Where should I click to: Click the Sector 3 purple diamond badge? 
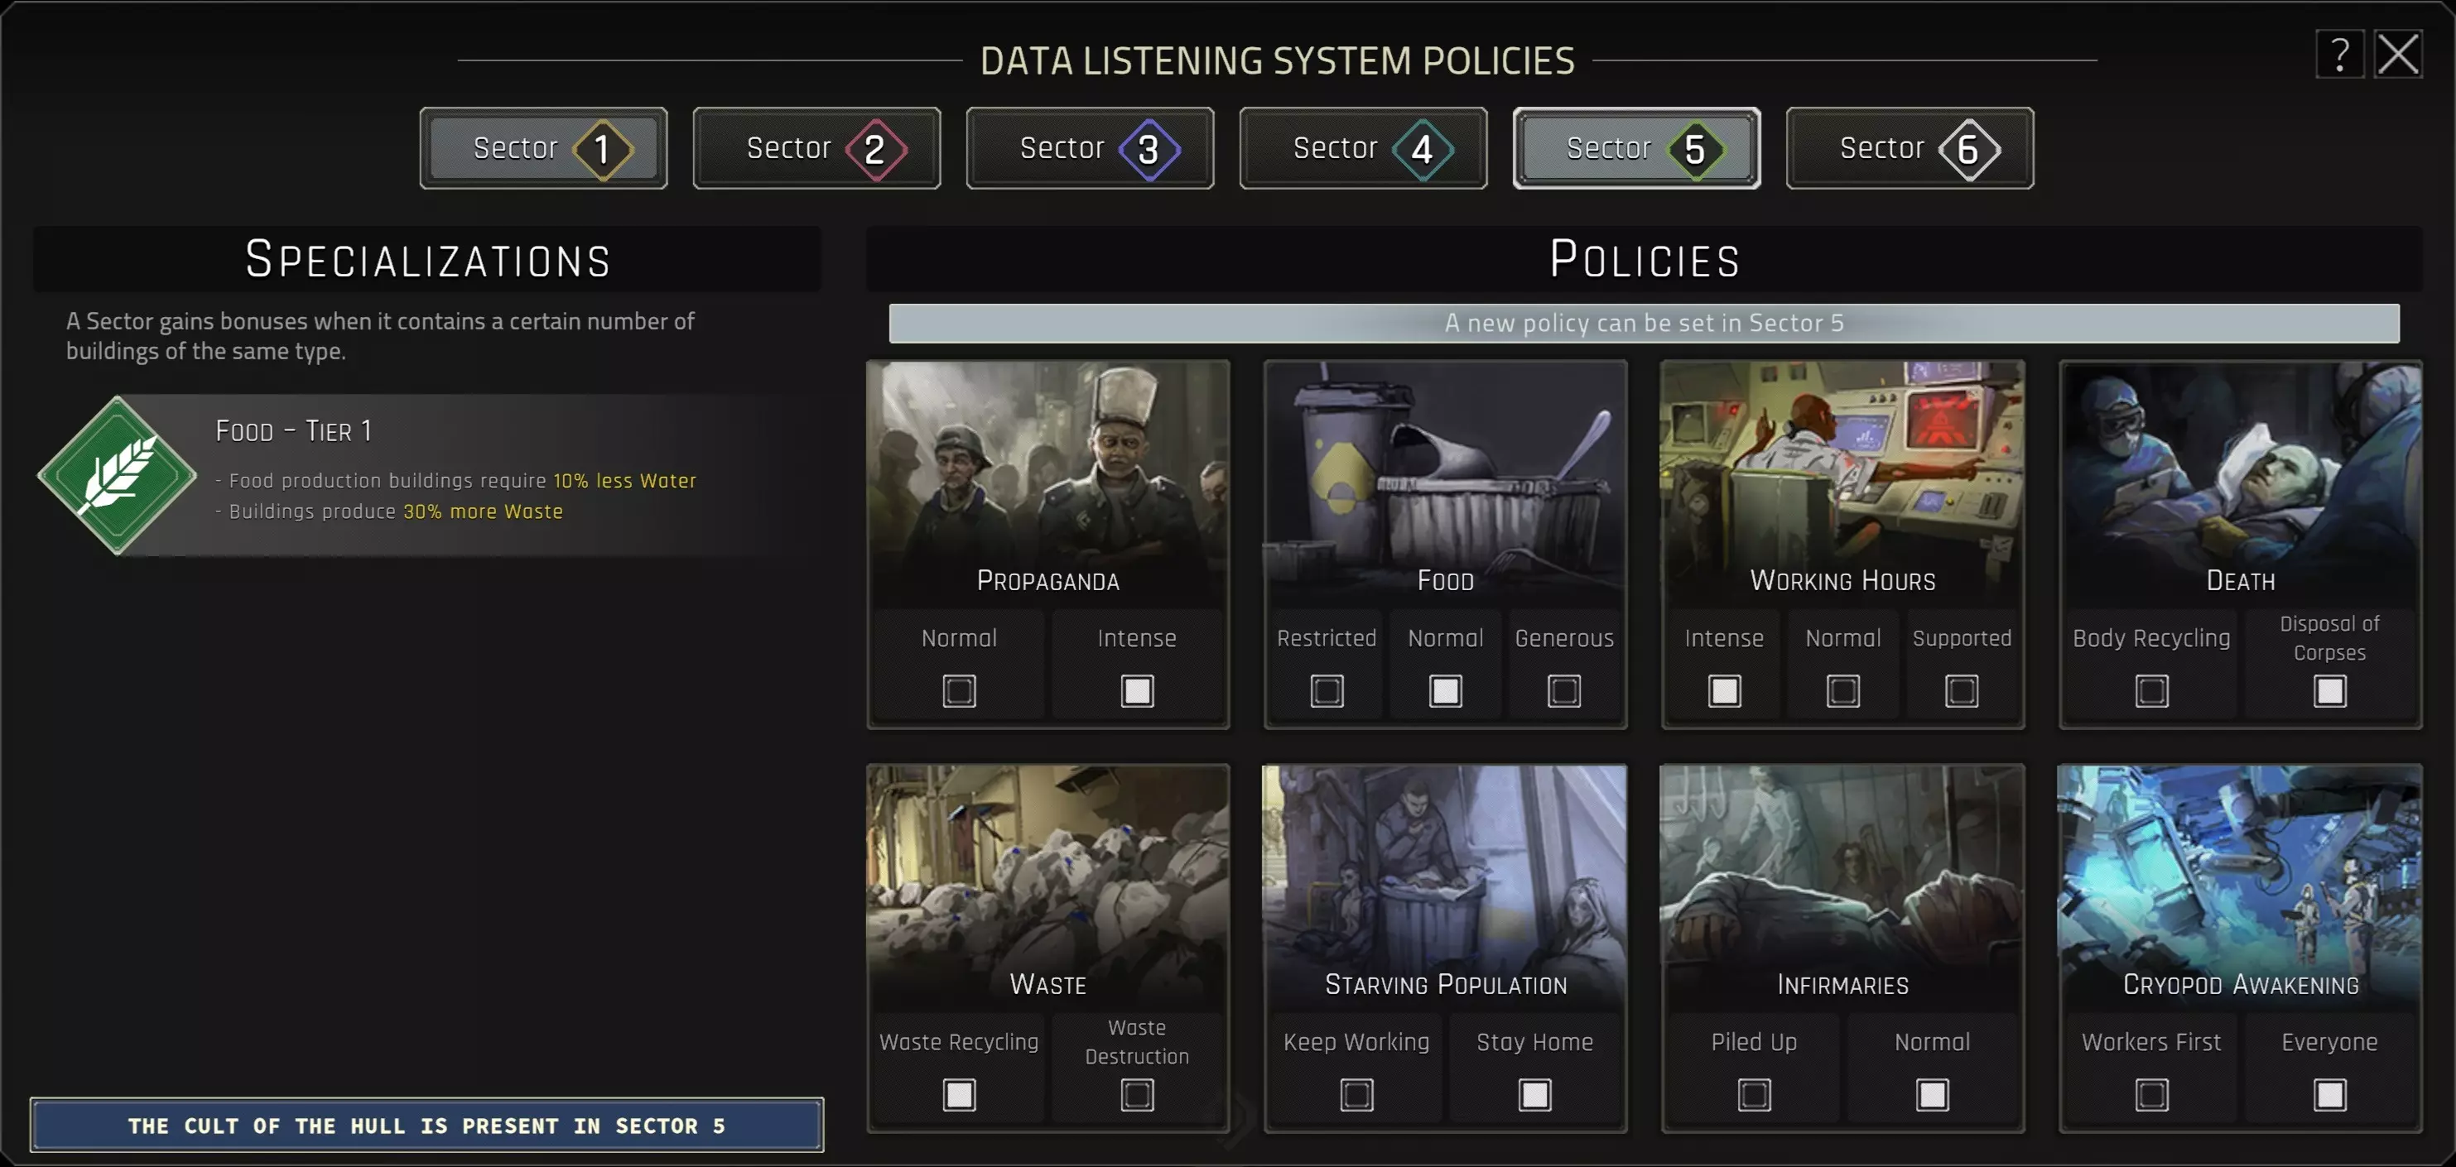[1149, 150]
